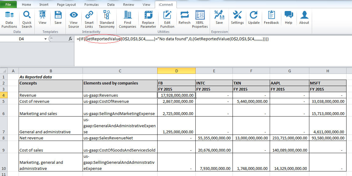Refresh the data with Refresh icon
This screenshot has height=176, width=352.
click(184, 18)
